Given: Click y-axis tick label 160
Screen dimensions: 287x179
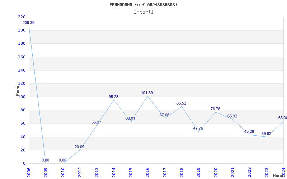Looking at the screenshot, I should [x=22, y=57].
